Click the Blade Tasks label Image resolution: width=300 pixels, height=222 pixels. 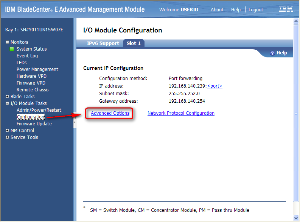pos(23,97)
